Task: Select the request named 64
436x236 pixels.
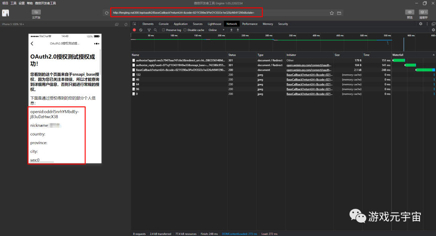Action: point(283,84)
